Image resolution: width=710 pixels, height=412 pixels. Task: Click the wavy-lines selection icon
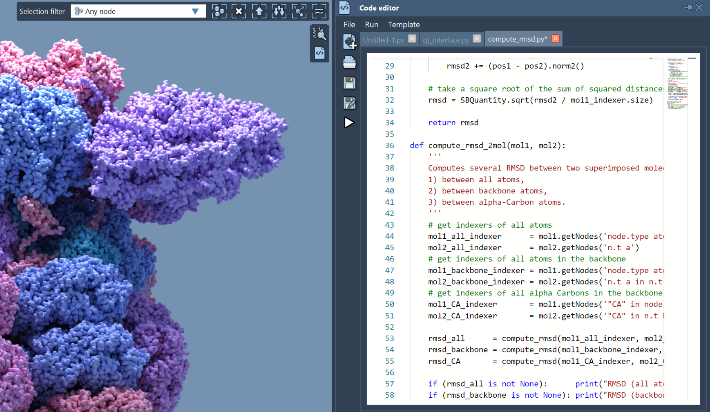point(319,11)
